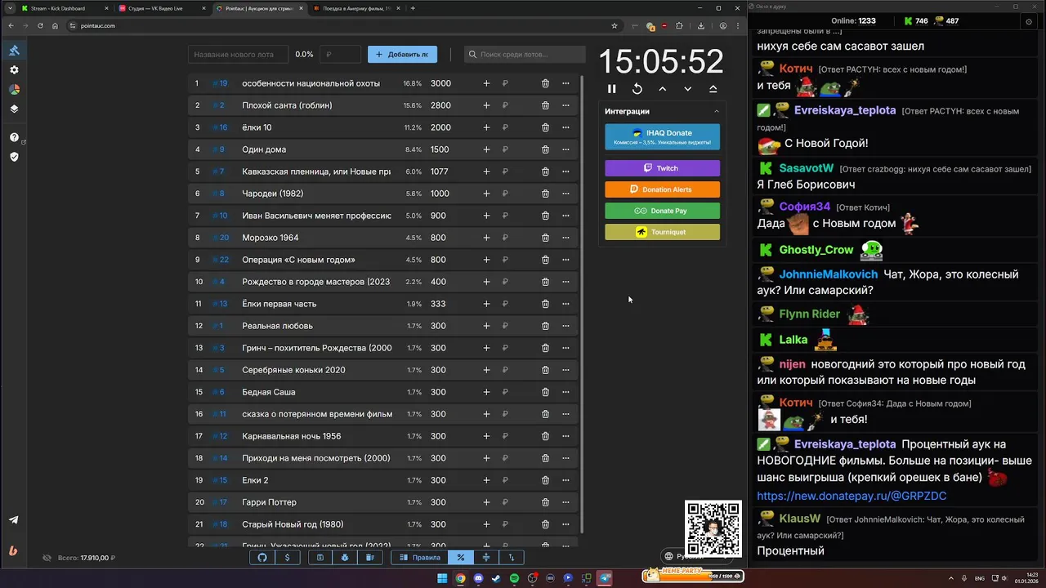Viewport: 1046px width, 588px height.
Task: Toggle the sort order arrows button
Action: pos(512,558)
